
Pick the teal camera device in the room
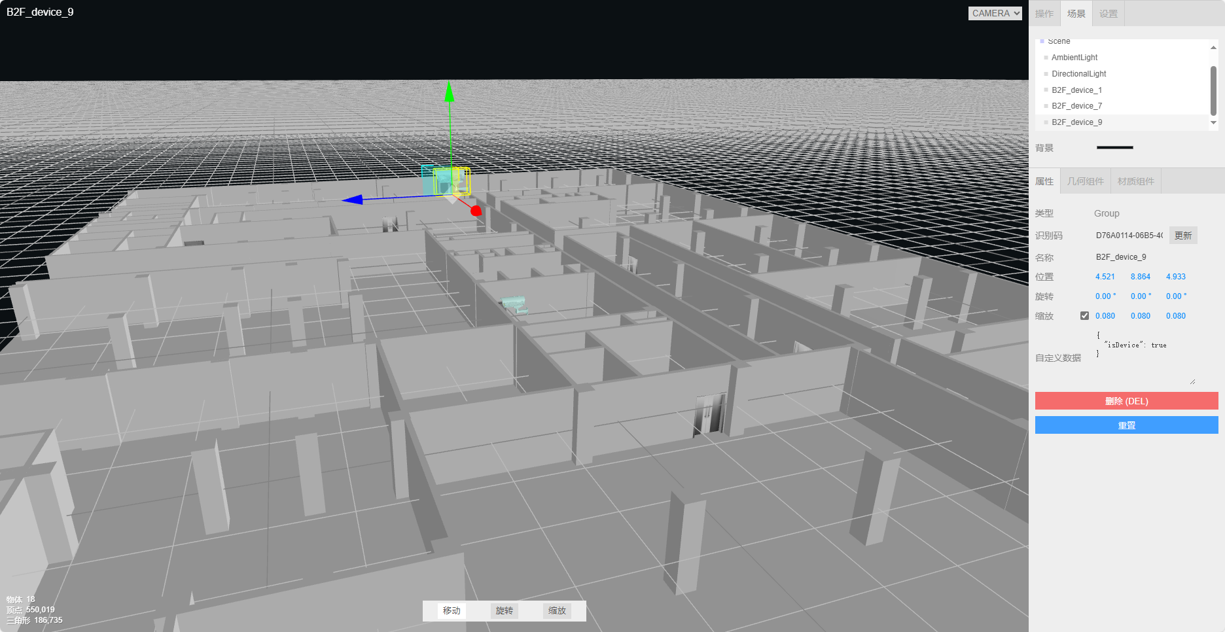coord(514,304)
